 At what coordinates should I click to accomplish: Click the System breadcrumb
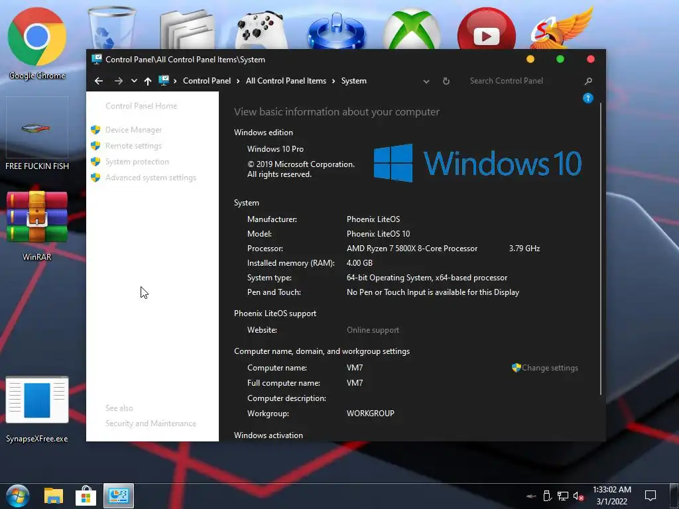(354, 81)
